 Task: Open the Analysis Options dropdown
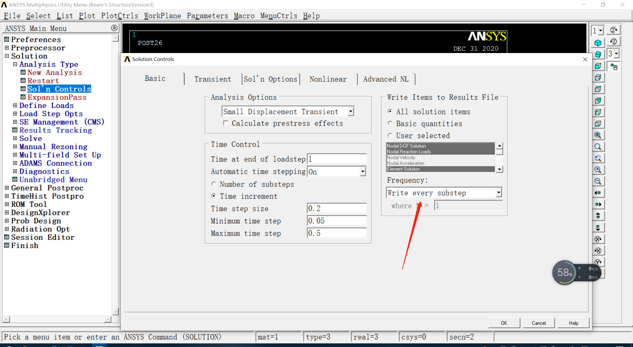351,111
